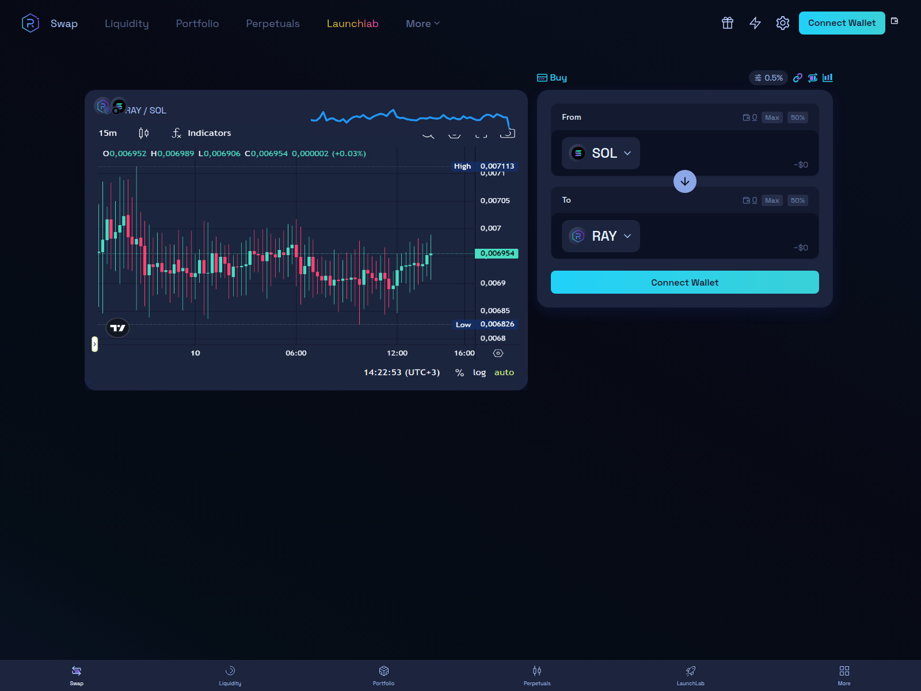The image size is (921, 691).
Task: Open the lightning bolt priority fee icon
Action: point(755,23)
